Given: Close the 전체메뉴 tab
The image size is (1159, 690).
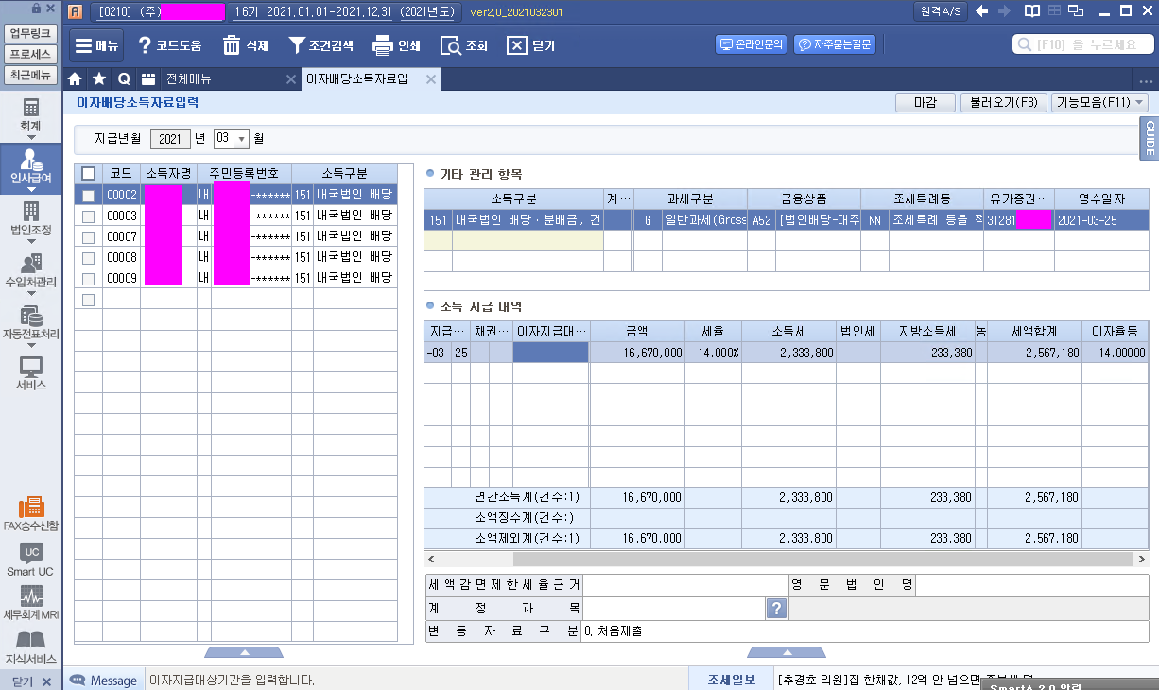Looking at the screenshot, I should pos(291,79).
